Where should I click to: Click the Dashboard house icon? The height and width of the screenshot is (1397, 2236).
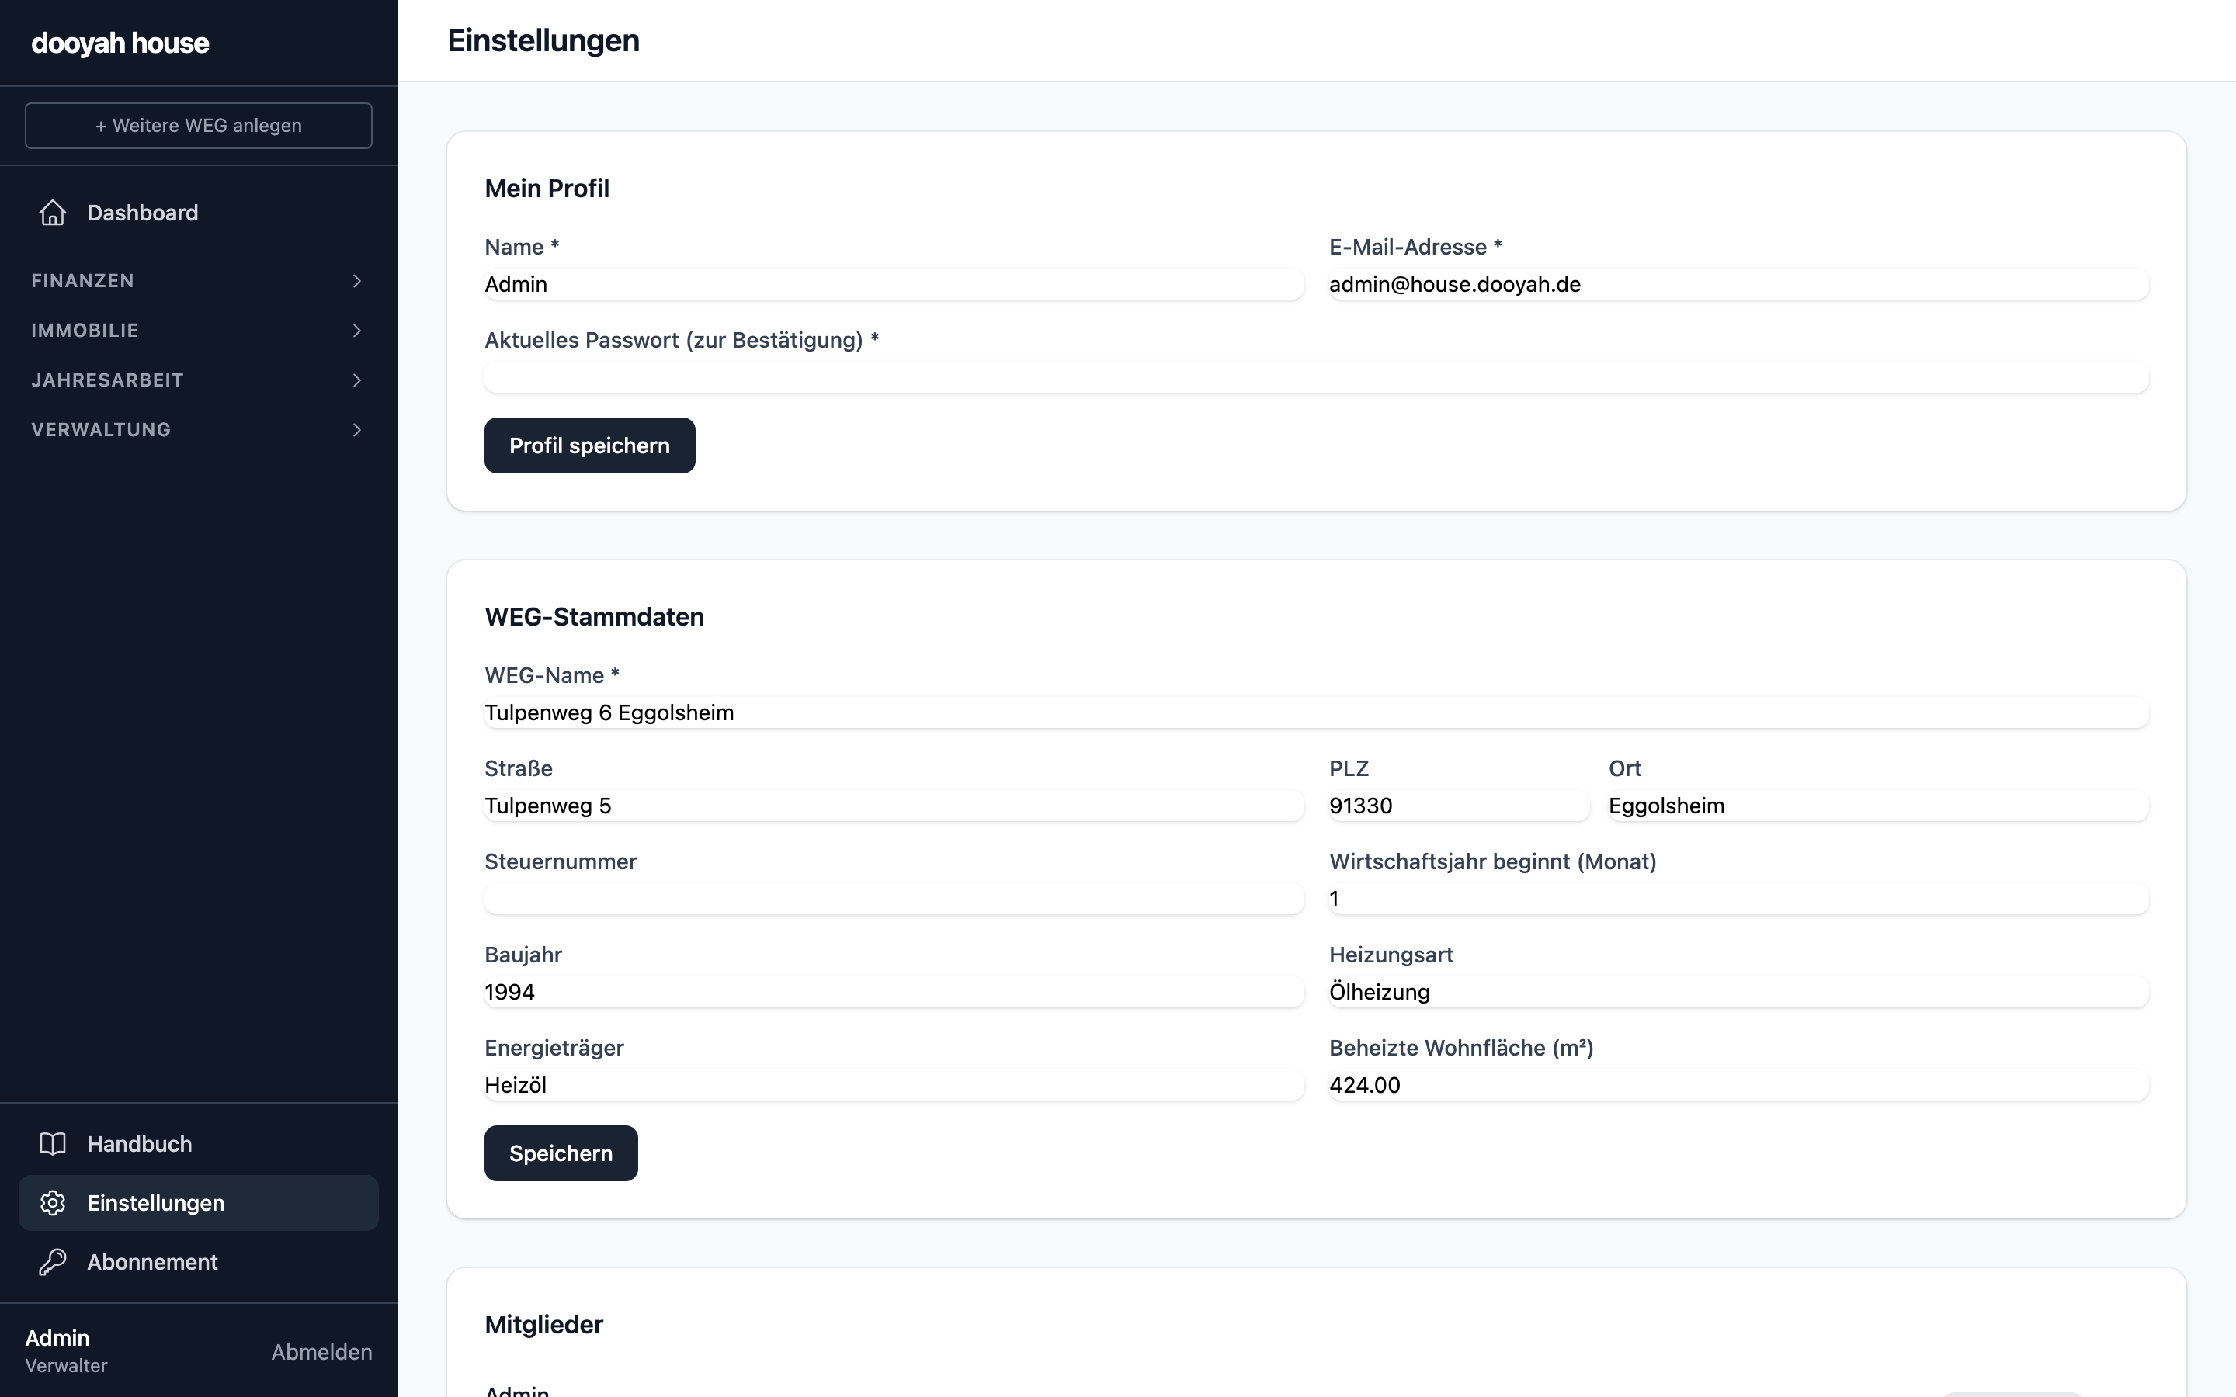click(53, 213)
